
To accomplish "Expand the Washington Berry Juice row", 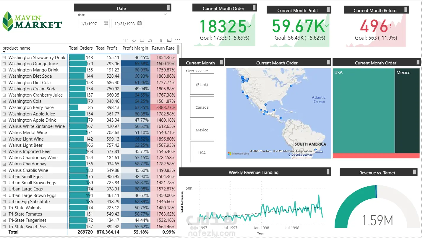I will (x=4, y=107).
